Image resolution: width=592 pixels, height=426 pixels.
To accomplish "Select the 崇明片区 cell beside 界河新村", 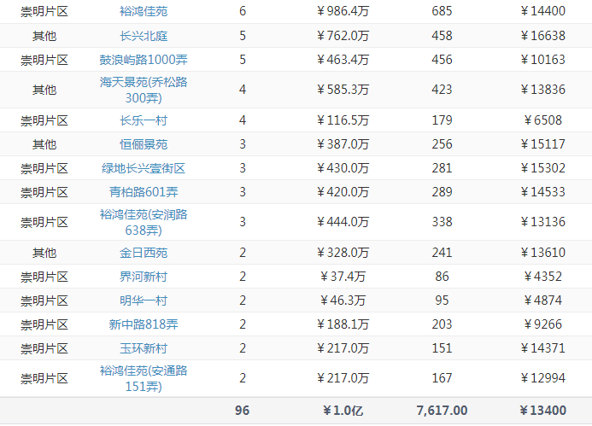I will click(x=44, y=277).
